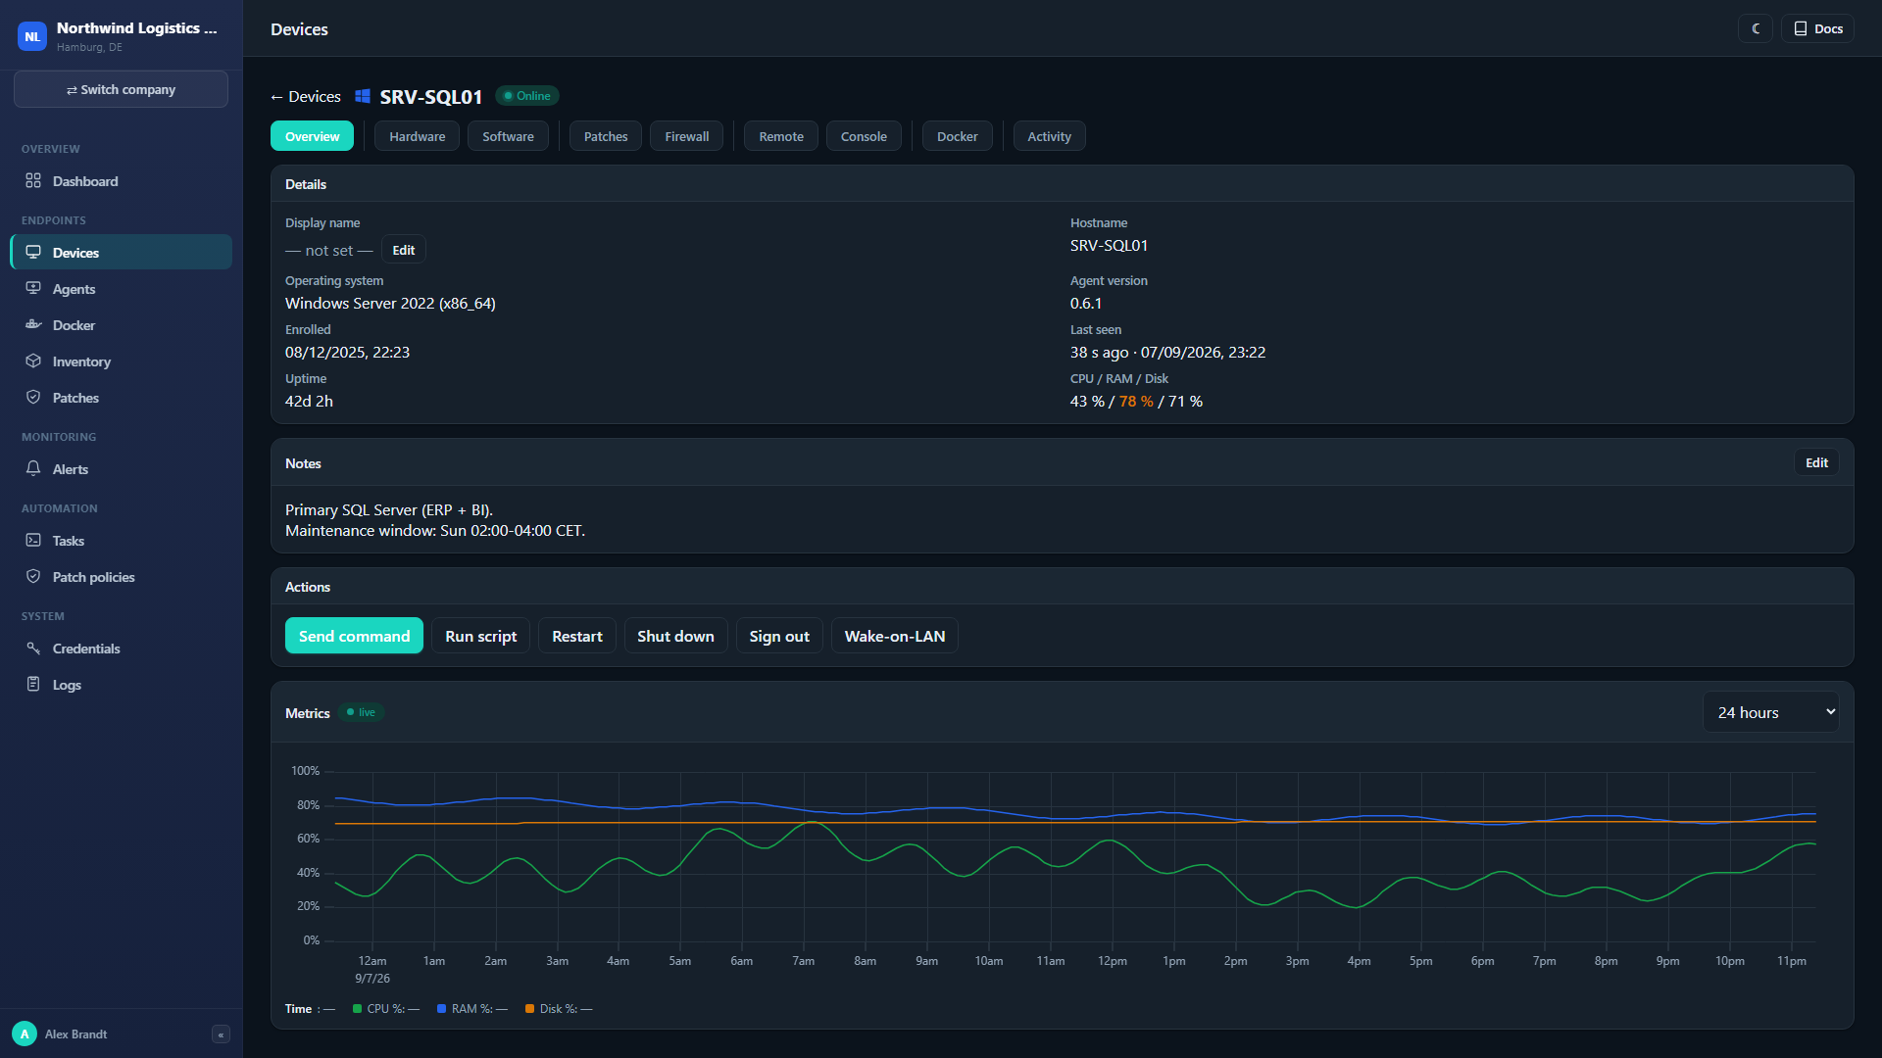Edit the Notes section
Image resolution: width=1882 pixels, height=1058 pixels.
[x=1816, y=462]
